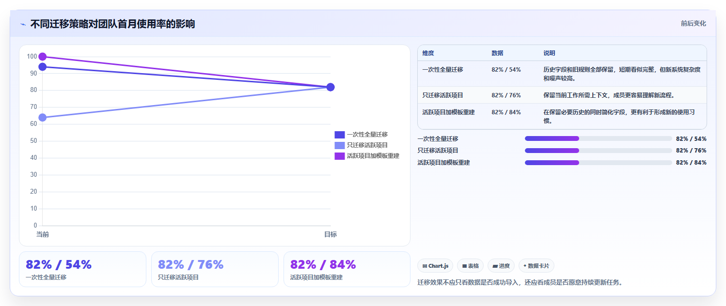This screenshot has height=306, width=726.
Task: Click the description starting with 历史字段和旧规则
Action: 622,74
